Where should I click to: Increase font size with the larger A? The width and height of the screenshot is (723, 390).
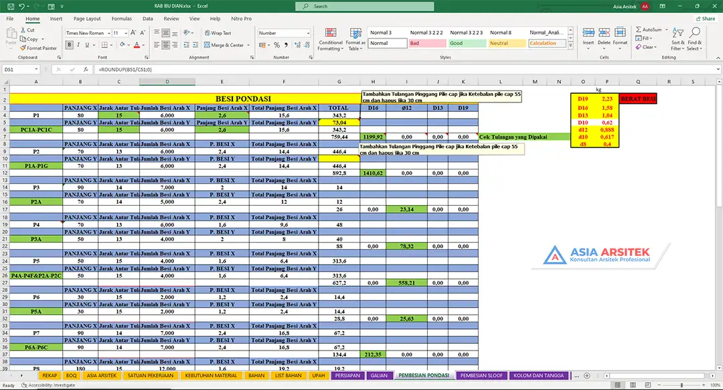click(x=133, y=33)
